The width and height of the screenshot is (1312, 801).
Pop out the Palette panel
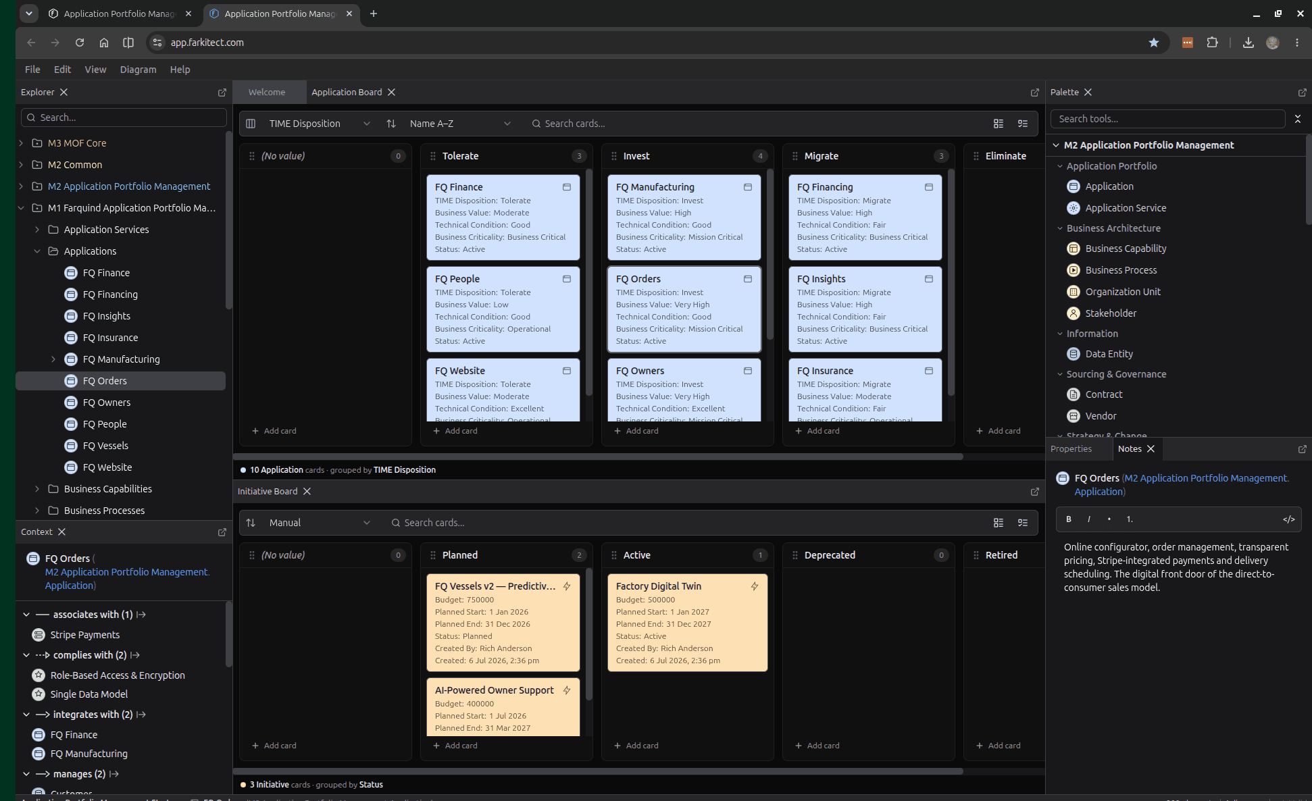(x=1302, y=93)
